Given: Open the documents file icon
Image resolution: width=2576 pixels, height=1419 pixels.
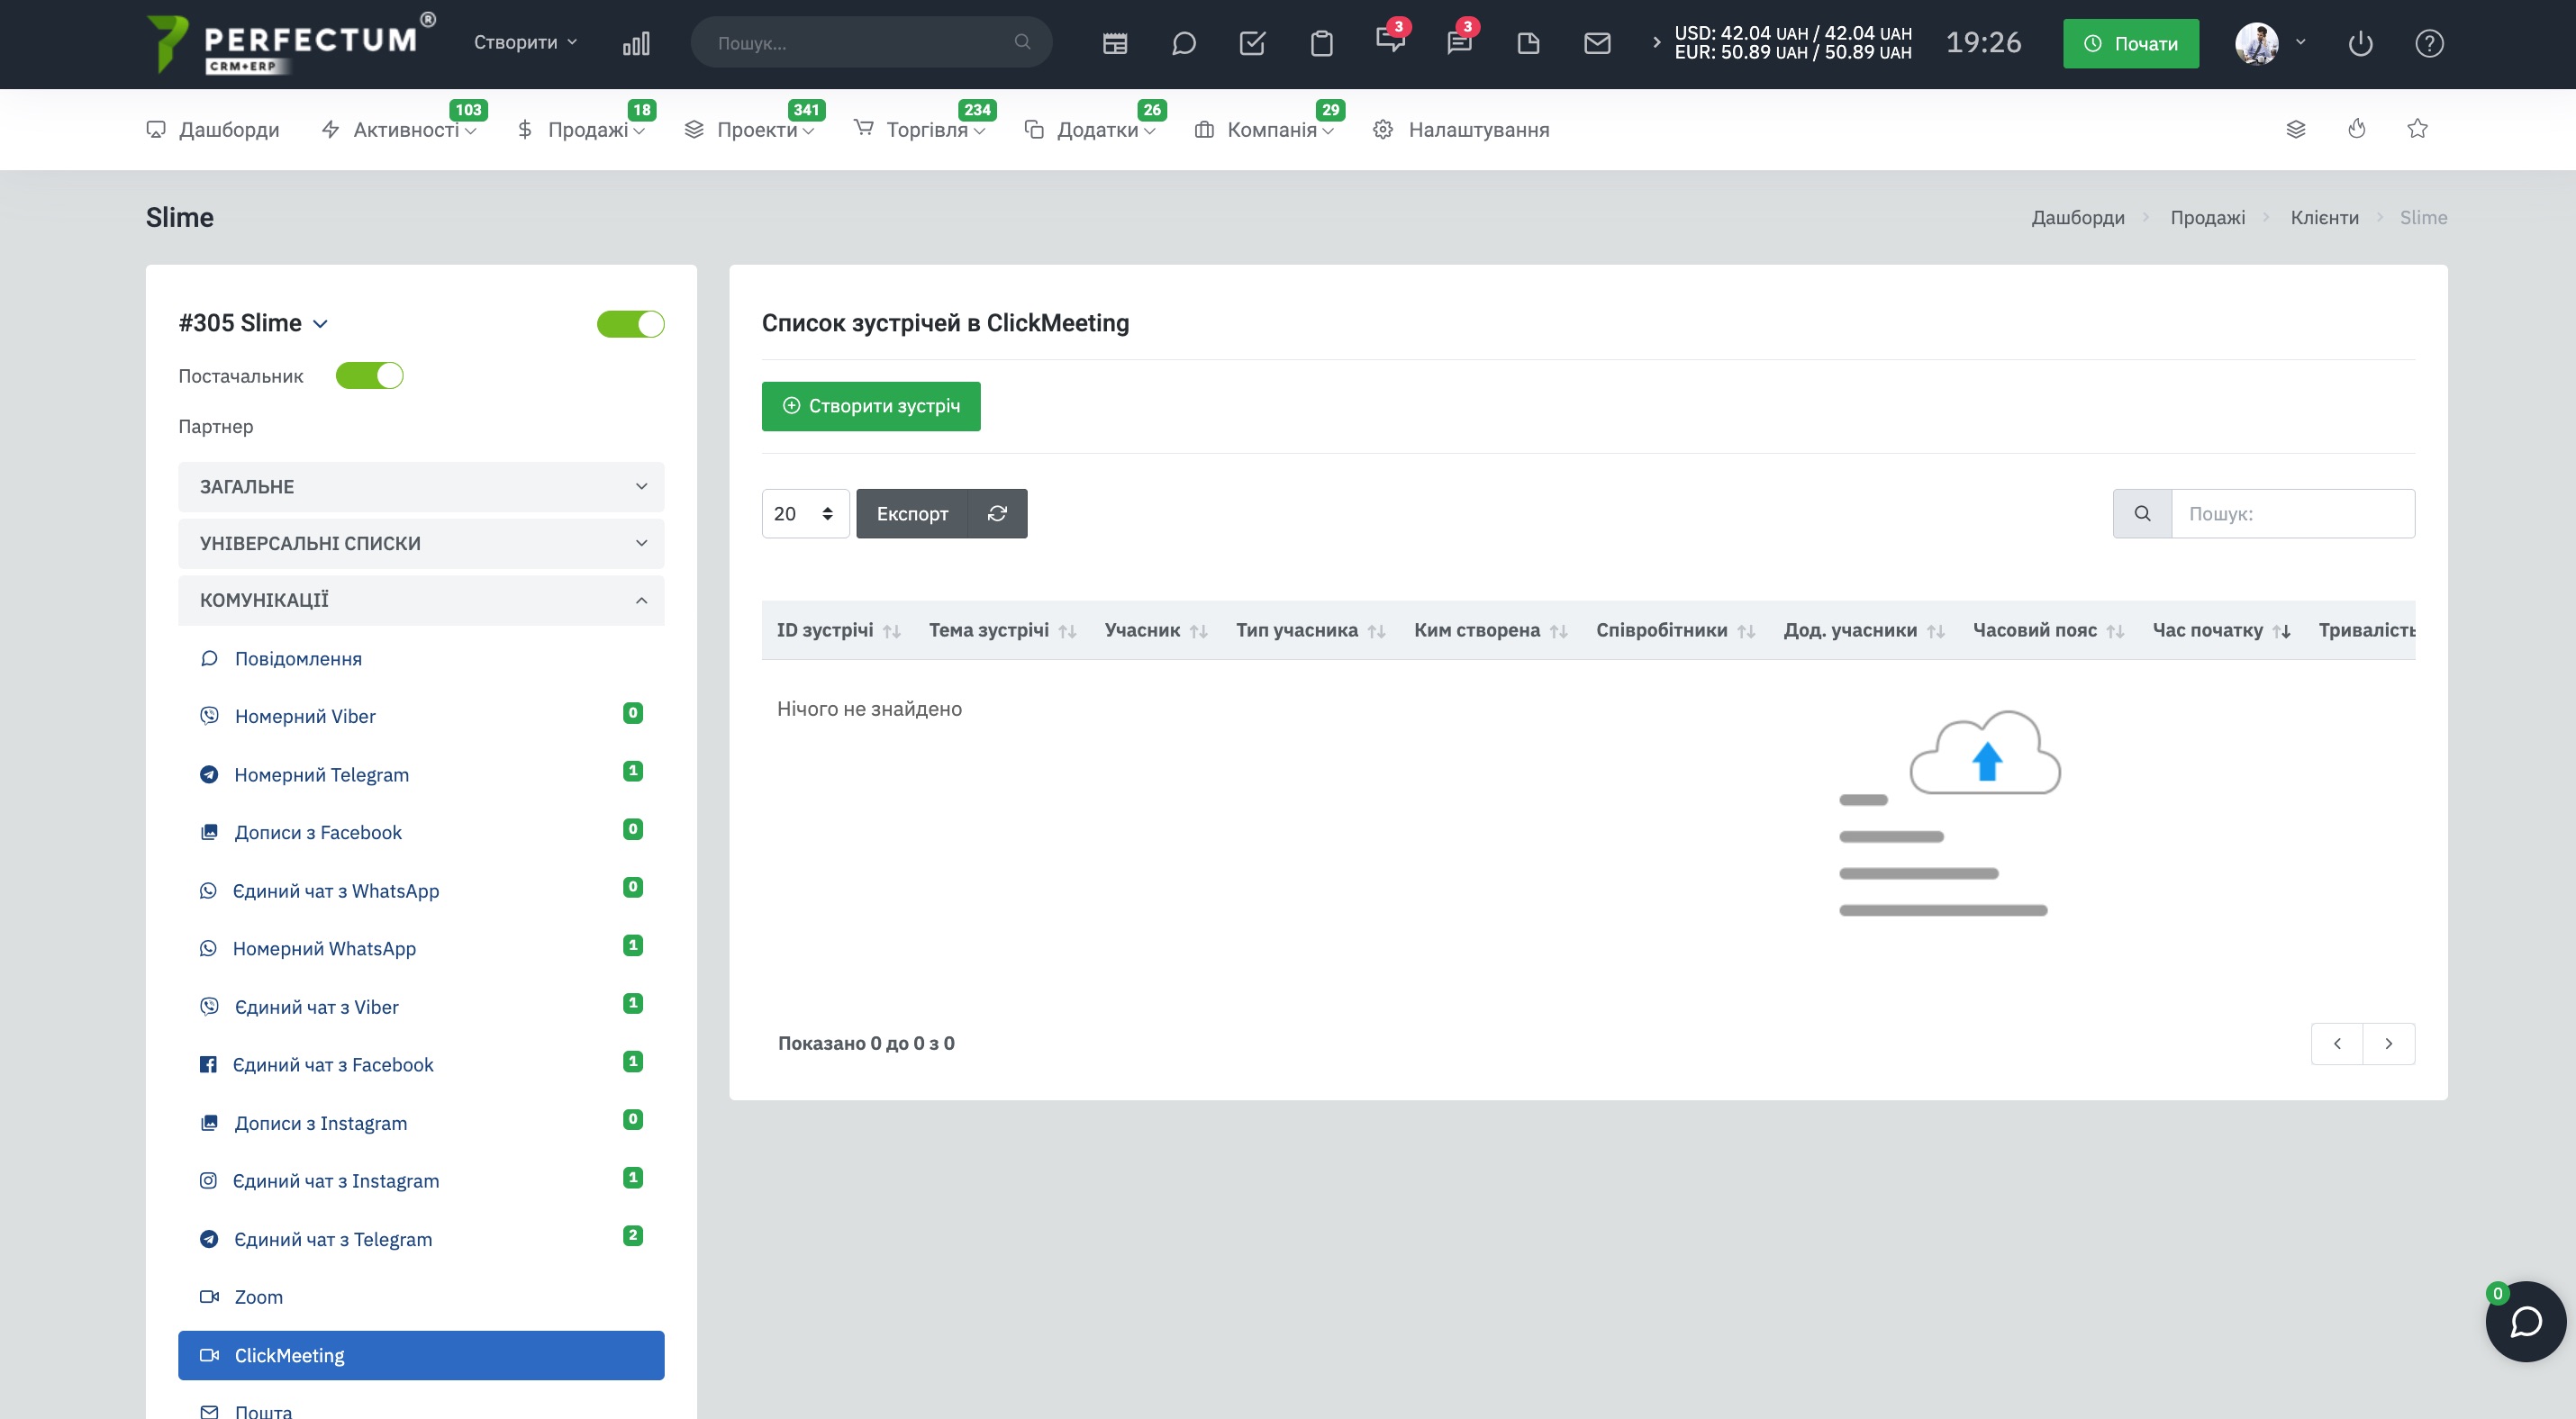Looking at the screenshot, I should (x=1528, y=43).
